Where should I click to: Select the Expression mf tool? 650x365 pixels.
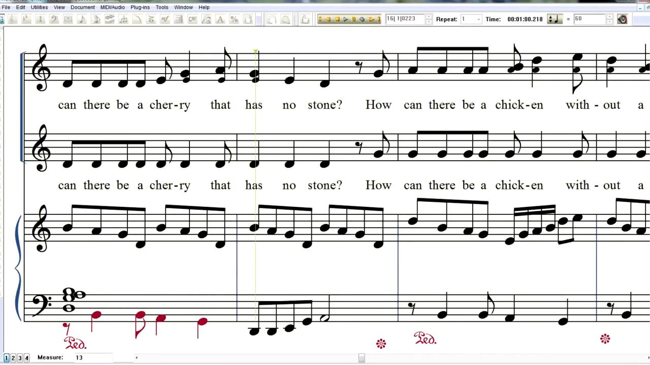pyautogui.click(x=165, y=19)
